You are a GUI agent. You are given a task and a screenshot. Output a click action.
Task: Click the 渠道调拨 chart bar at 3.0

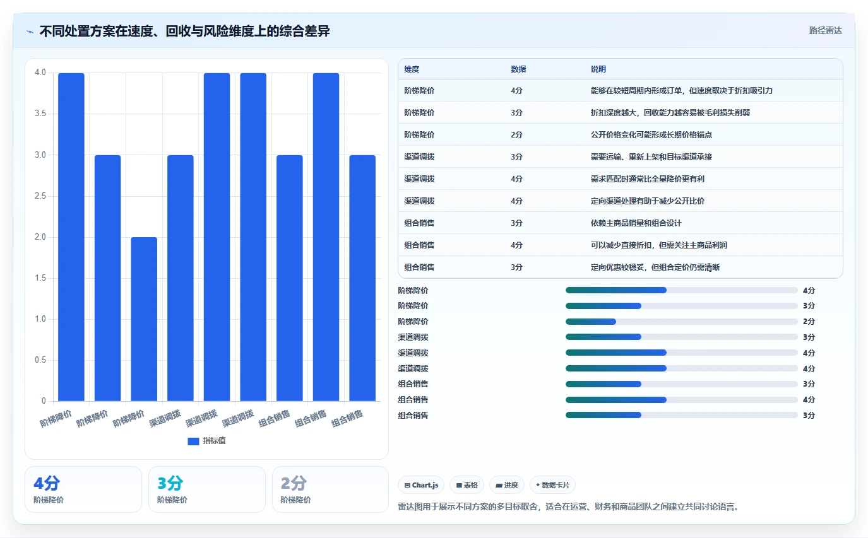pyautogui.click(x=181, y=278)
